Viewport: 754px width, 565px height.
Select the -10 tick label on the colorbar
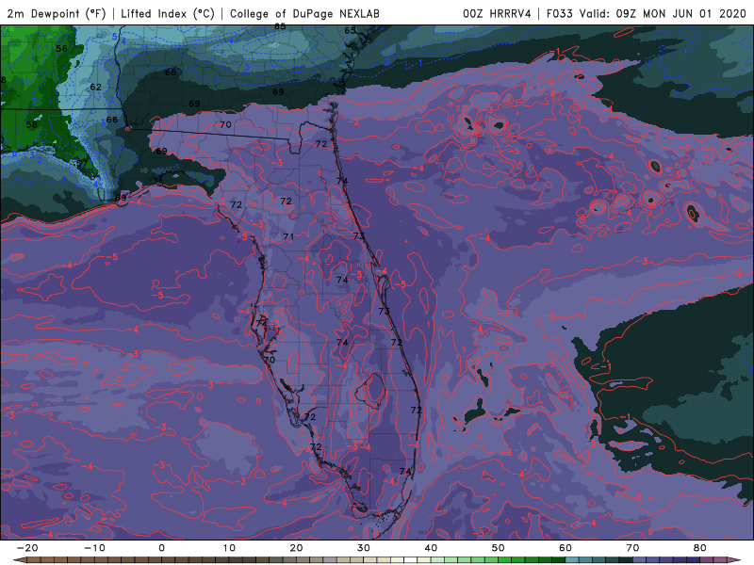click(x=94, y=548)
